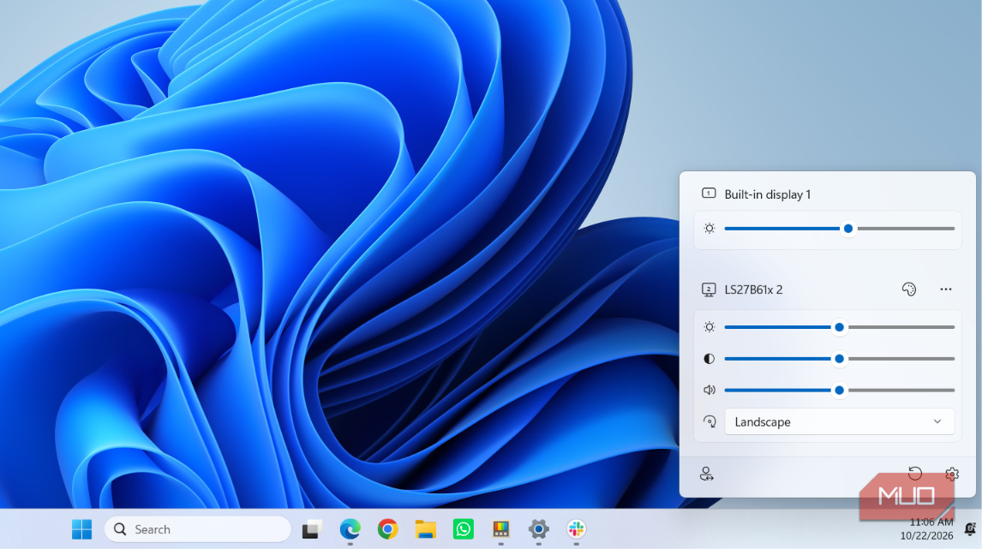The width and height of the screenshot is (982, 549).
Task: Open Task View from the taskbar
Action: [x=312, y=529]
